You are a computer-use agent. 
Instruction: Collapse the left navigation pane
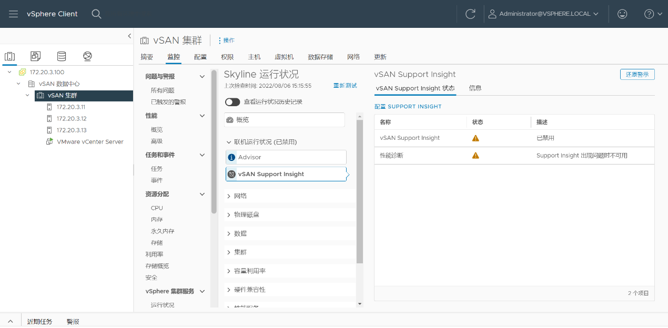pos(129,36)
